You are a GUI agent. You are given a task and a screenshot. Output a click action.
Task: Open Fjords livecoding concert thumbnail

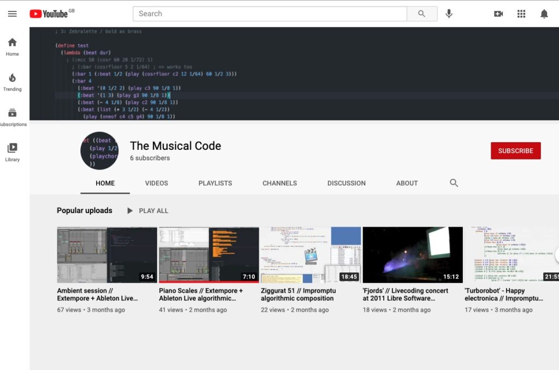pos(413,254)
